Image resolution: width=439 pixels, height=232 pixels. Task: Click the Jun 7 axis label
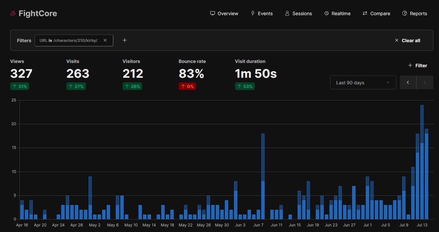tap(259, 225)
